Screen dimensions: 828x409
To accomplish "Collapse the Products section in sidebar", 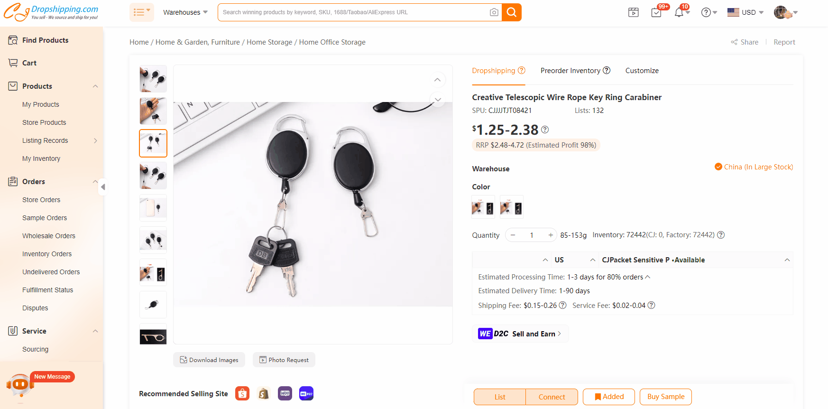I will [95, 86].
